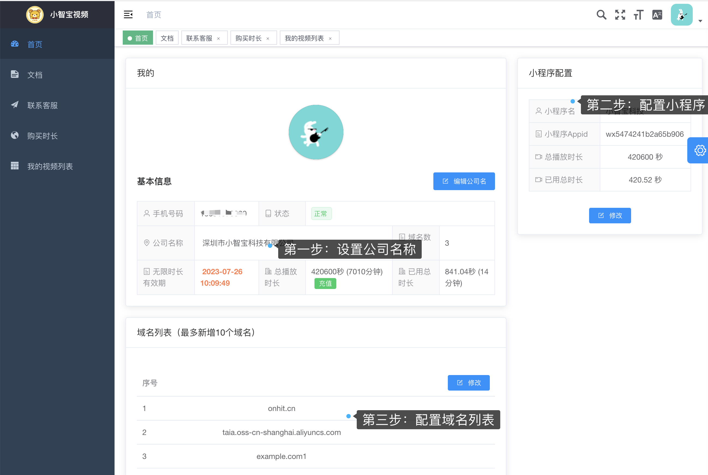
Task: Click 修改 in the 小程序配置 panel
Action: point(610,215)
